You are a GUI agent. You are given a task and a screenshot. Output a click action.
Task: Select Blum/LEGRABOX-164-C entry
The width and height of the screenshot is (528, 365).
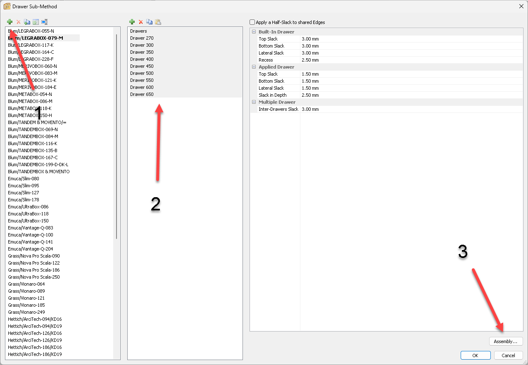31,52
